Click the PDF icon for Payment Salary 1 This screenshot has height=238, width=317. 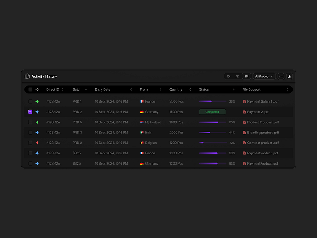tap(244, 102)
